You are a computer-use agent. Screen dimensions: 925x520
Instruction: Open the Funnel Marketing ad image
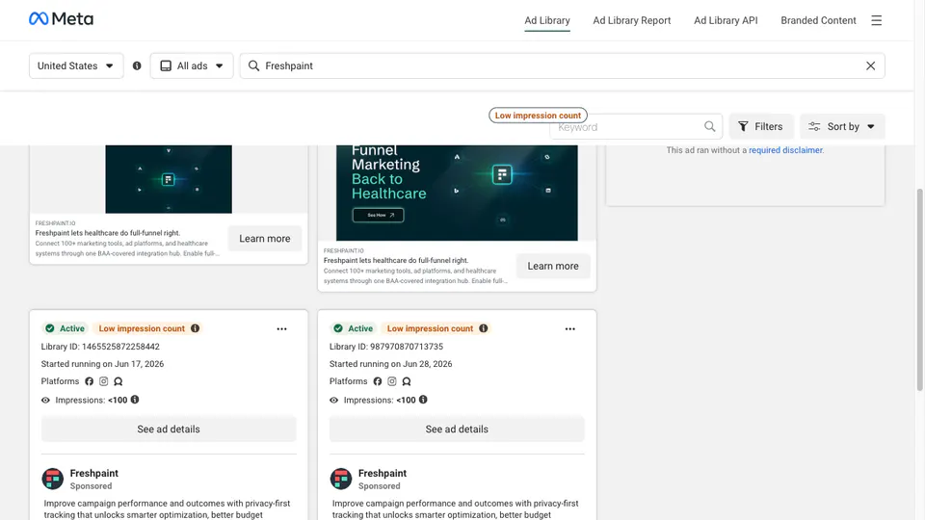tap(457, 193)
